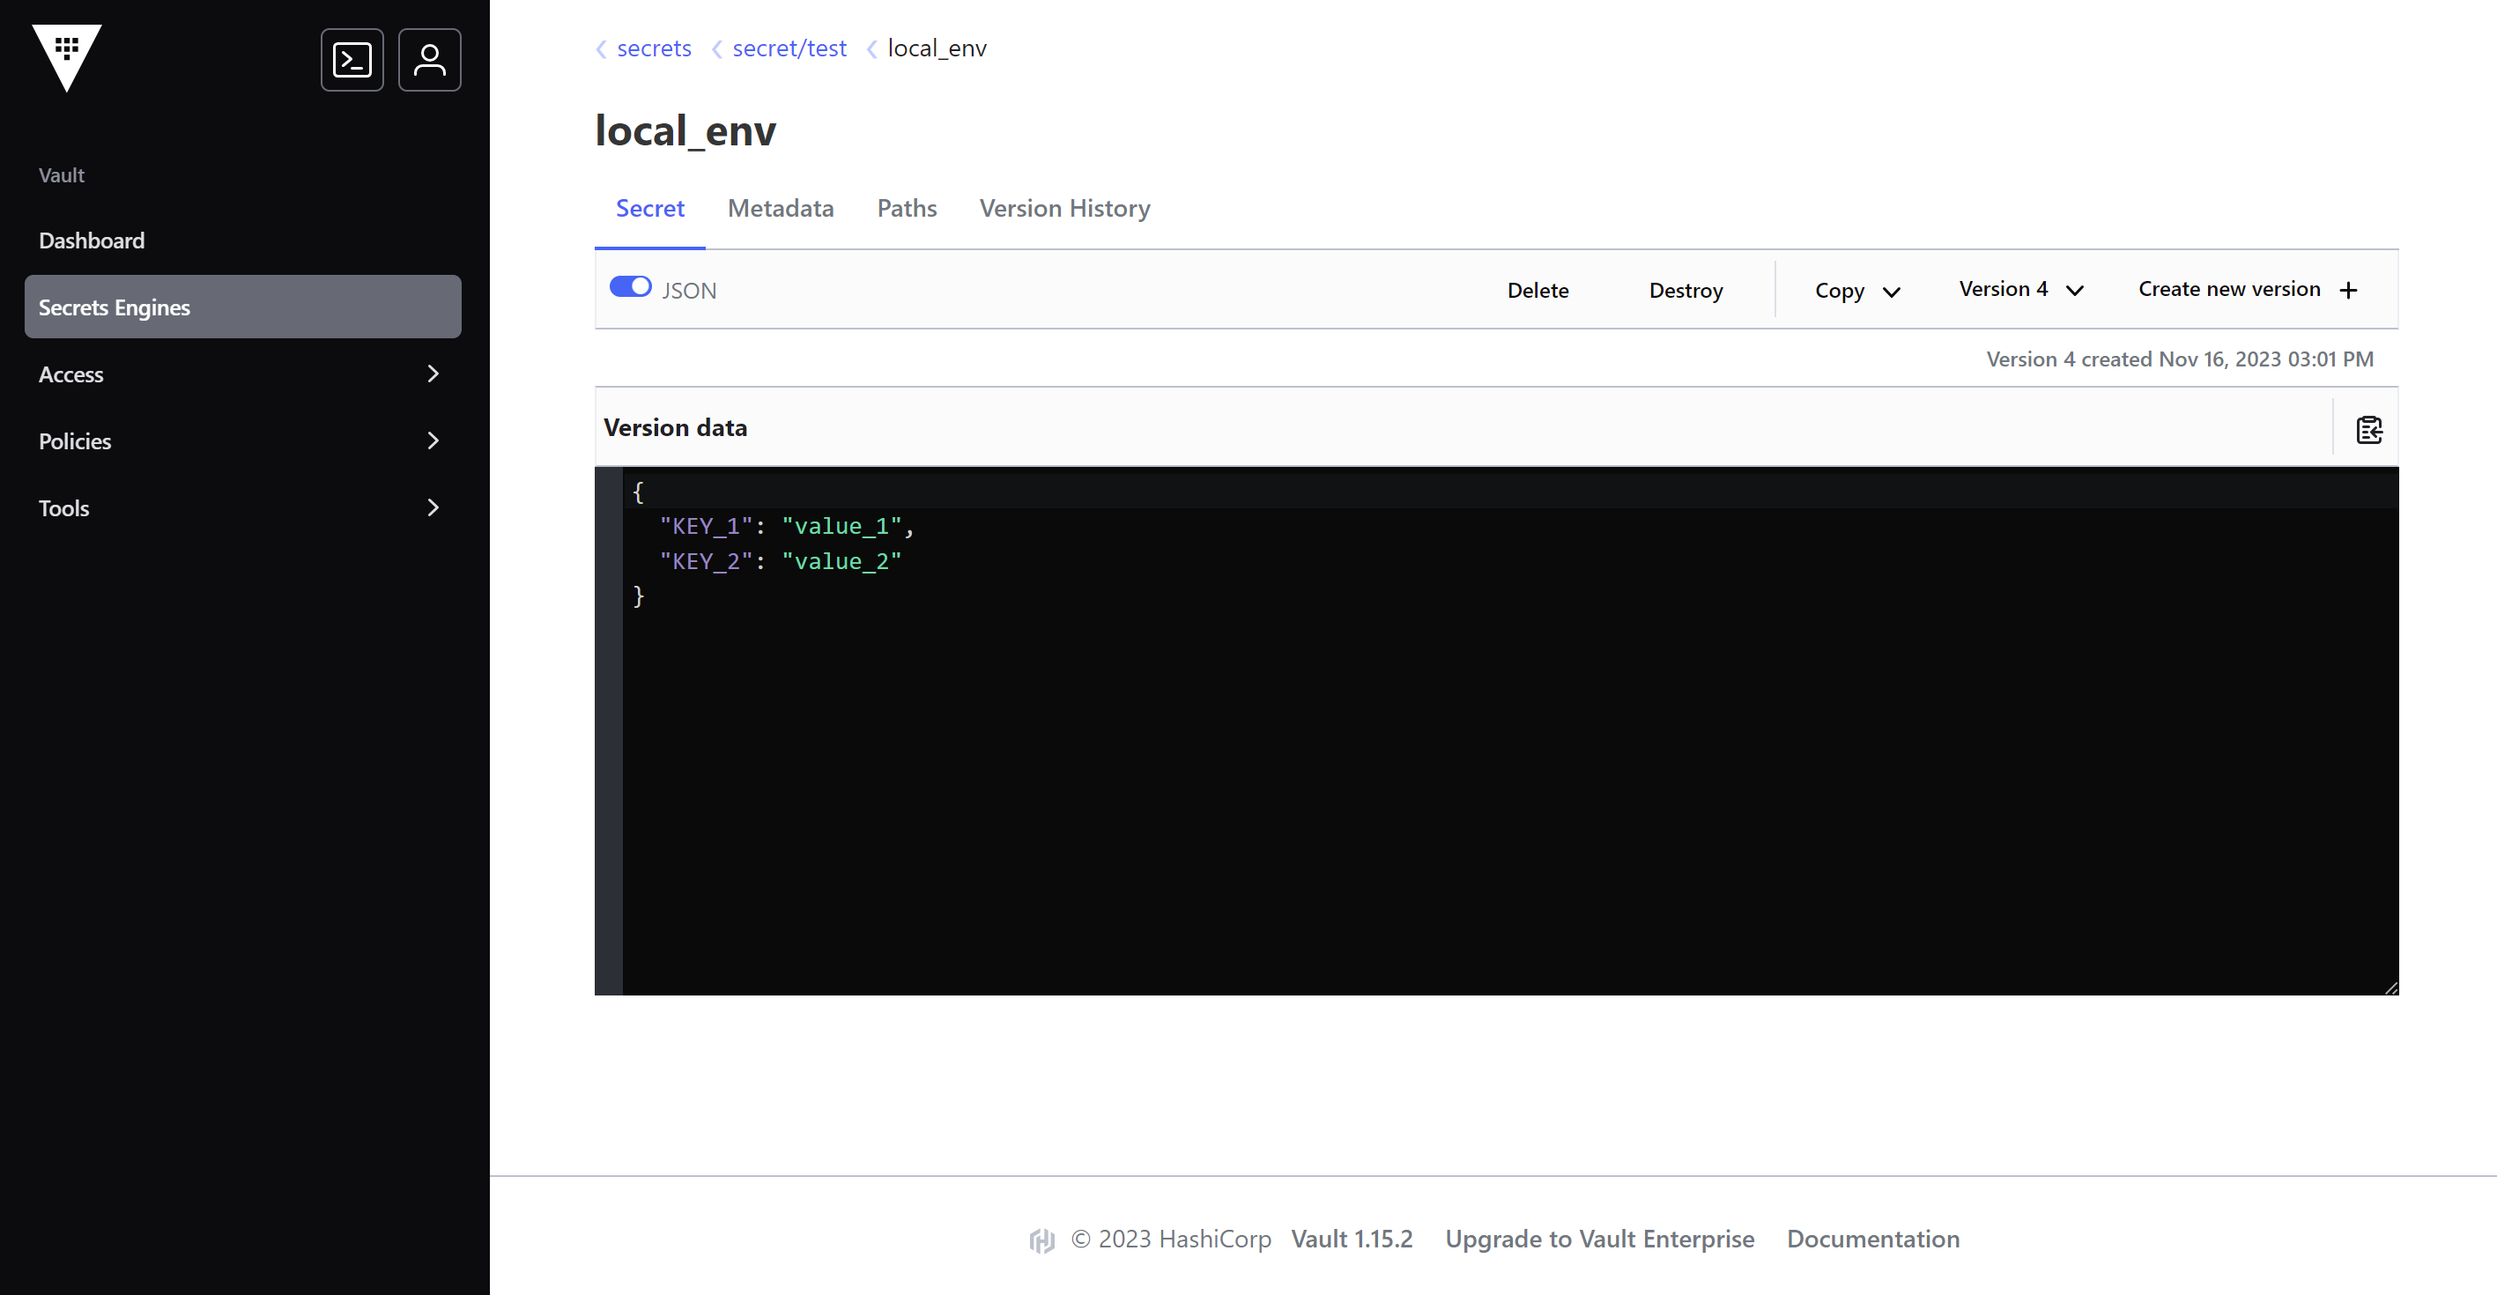Open the Version 4 dropdown
Image resolution: width=2497 pixels, height=1295 pixels.
(2020, 290)
